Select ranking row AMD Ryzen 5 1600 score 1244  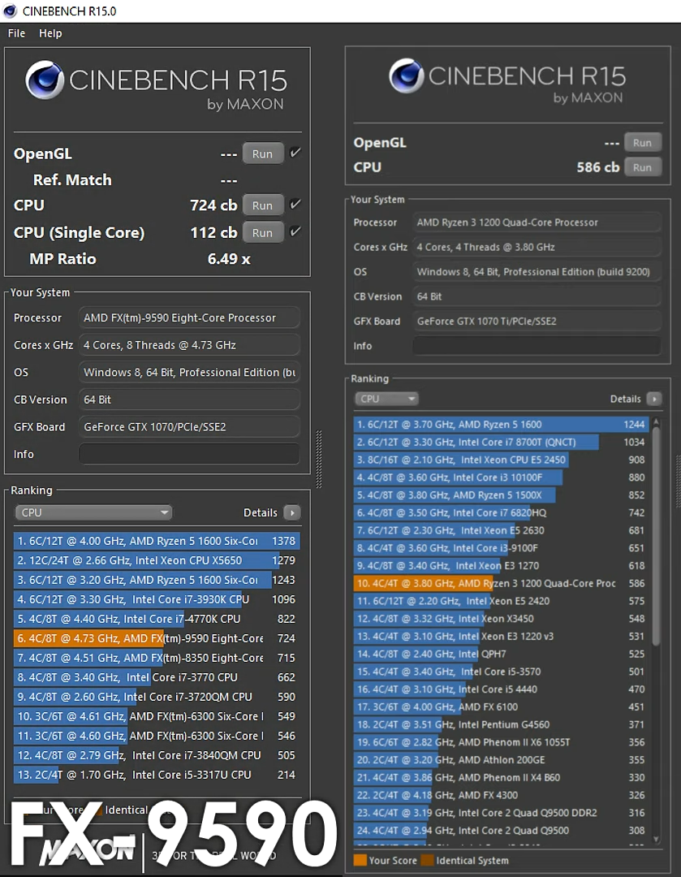click(x=501, y=425)
